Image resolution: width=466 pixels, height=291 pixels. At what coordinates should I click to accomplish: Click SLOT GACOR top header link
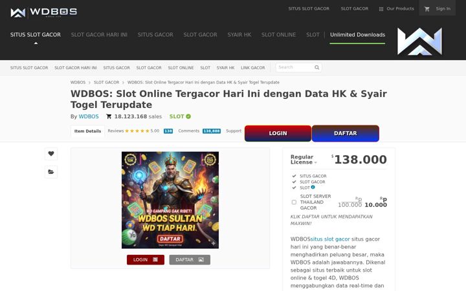[x=355, y=9]
